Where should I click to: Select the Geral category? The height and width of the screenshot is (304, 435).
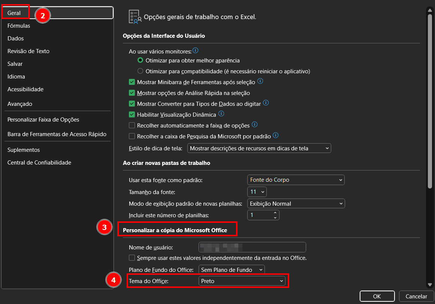click(57, 13)
